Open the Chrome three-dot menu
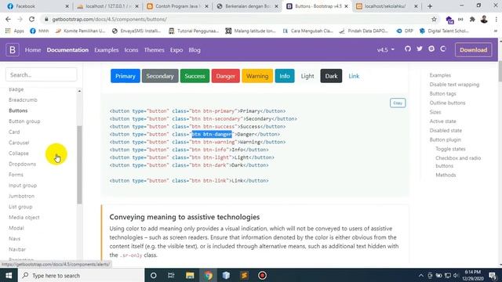The image size is (502, 282). click(496, 20)
